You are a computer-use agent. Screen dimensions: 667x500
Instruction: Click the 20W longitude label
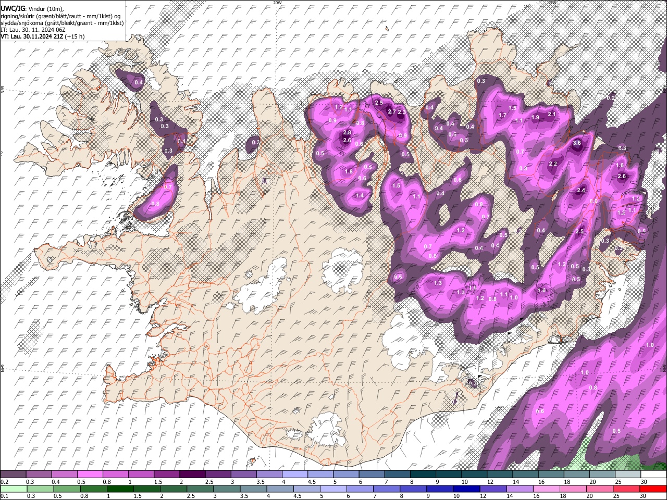pos(277,3)
